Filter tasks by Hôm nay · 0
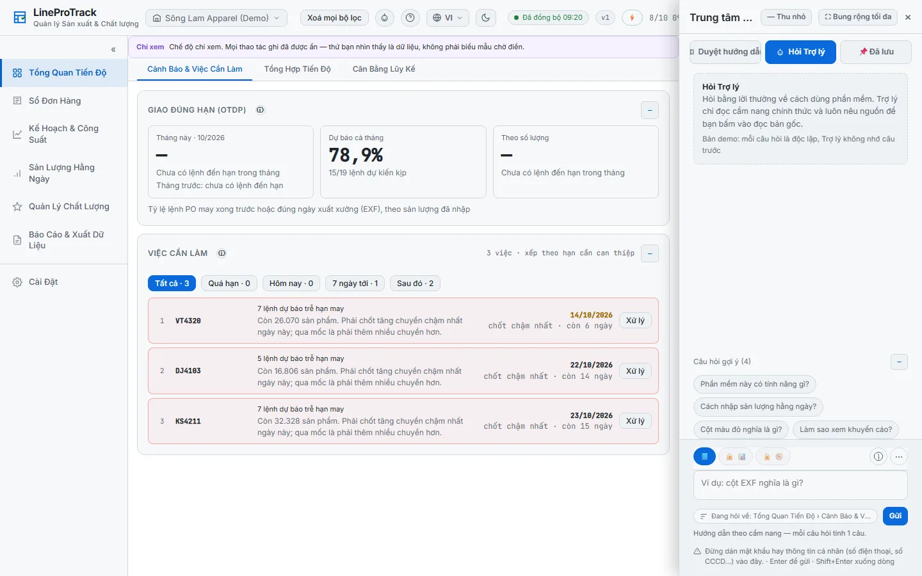This screenshot has height=576, width=922. click(291, 284)
